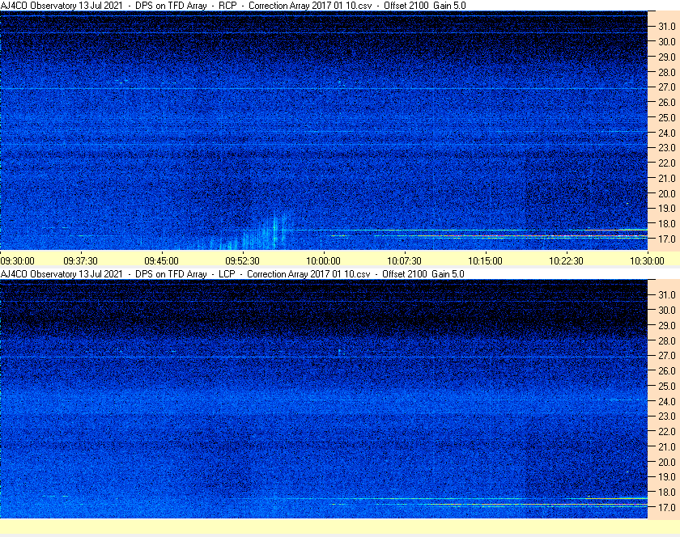Click 26.0 frequency label on RCP panel
Image resolution: width=680 pixels, height=537 pixels.
[667, 102]
